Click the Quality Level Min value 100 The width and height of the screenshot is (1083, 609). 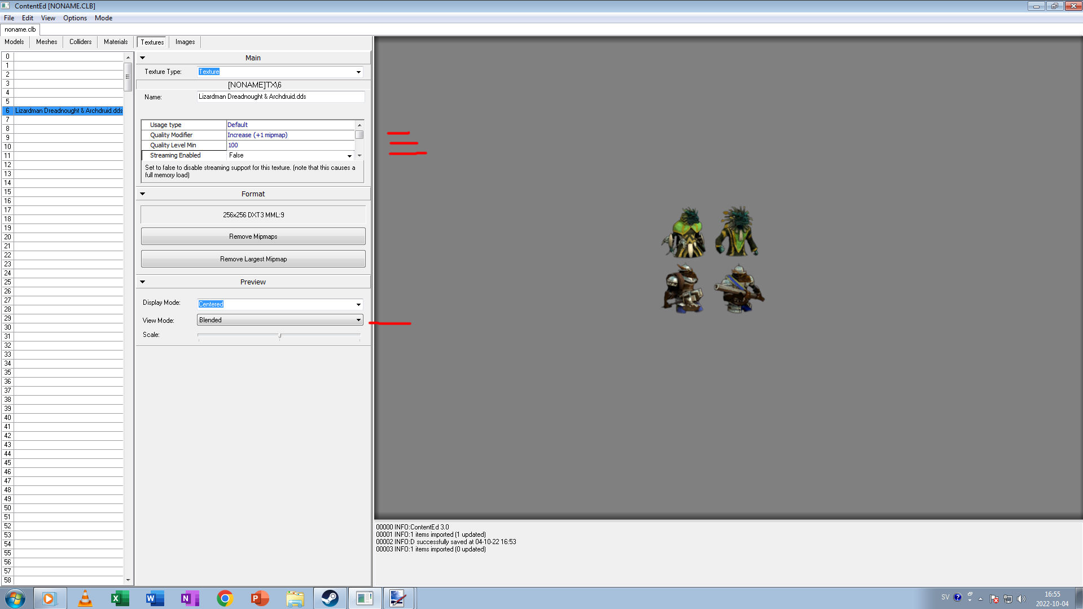pos(291,145)
